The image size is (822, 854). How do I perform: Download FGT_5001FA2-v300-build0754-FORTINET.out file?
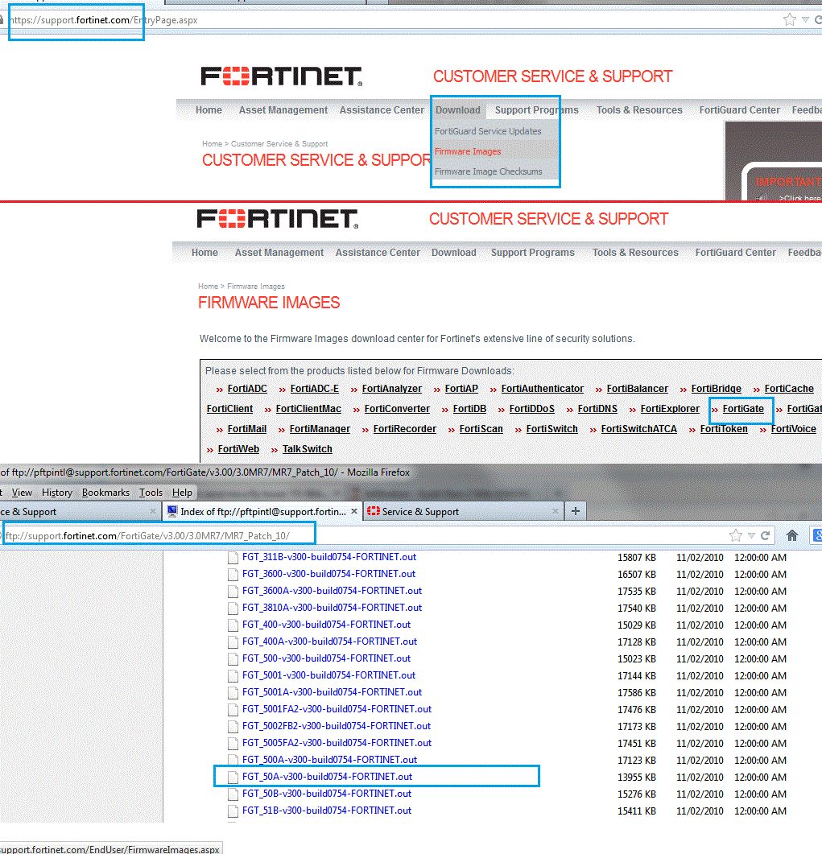tap(337, 709)
